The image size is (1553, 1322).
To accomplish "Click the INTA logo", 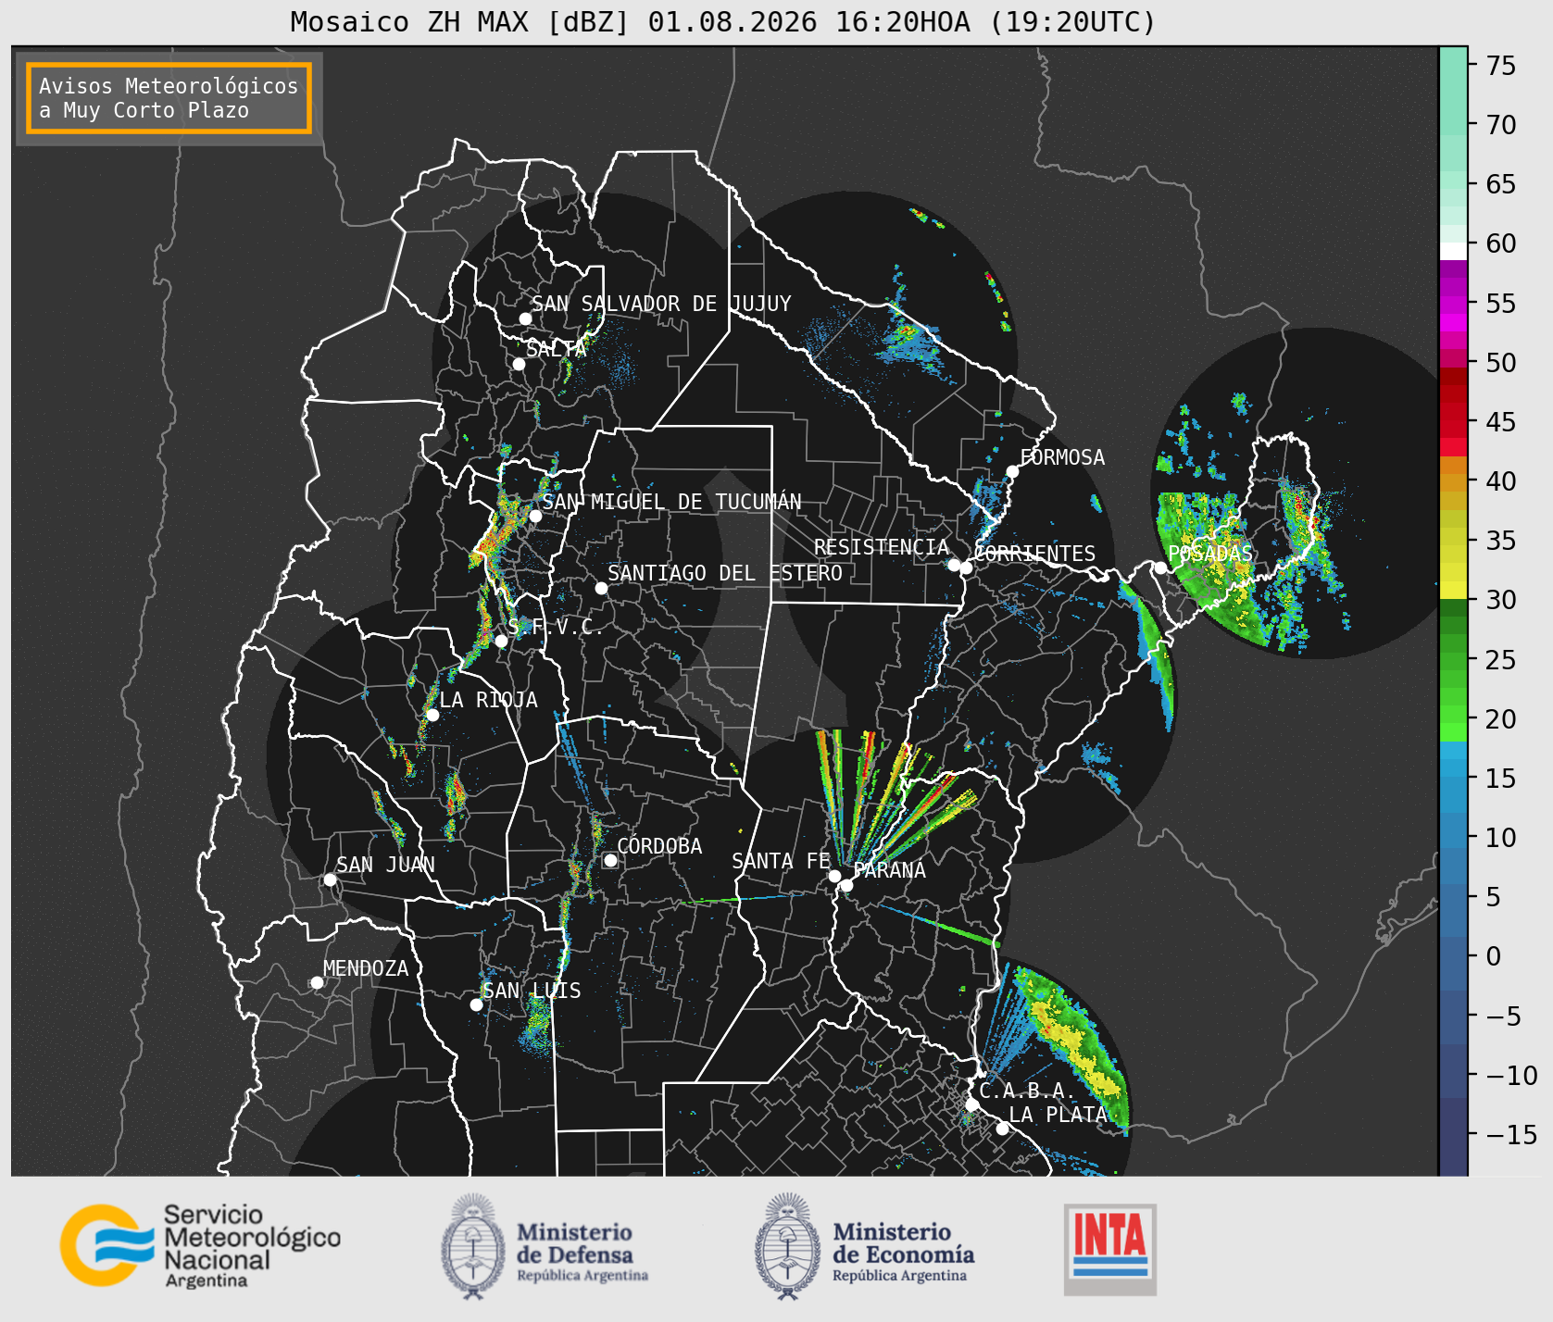I will pyautogui.click(x=1109, y=1249).
